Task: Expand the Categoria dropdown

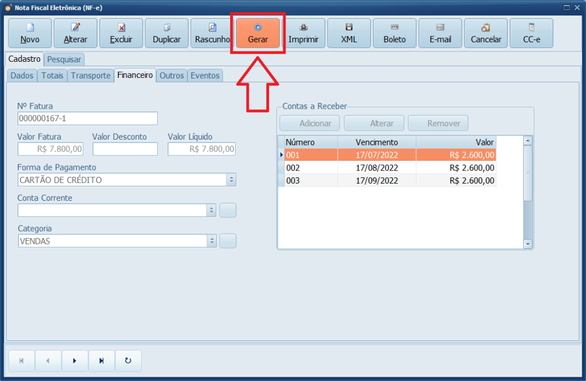Action: pyautogui.click(x=211, y=241)
